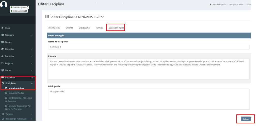Viewport: 260px width, 131px height.
Task: Click the Nome da Disciplina input field
Action: [149, 47]
